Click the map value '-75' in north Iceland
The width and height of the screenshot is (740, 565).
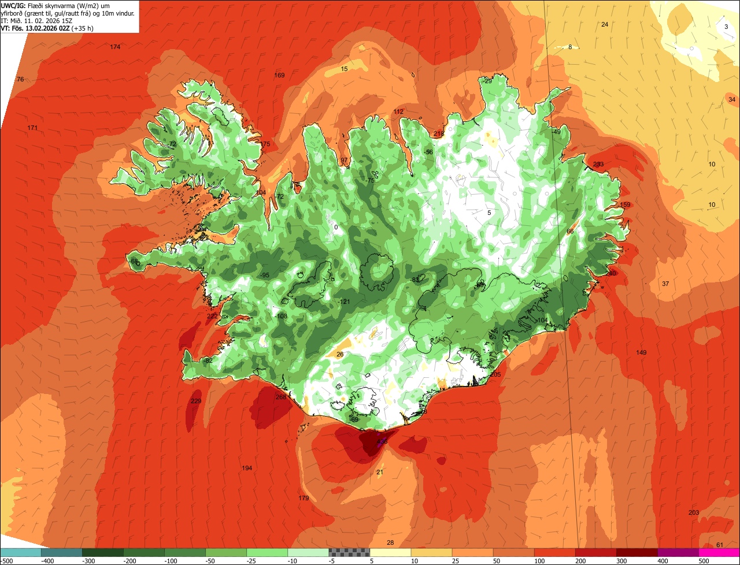click(x=369, y=180)
